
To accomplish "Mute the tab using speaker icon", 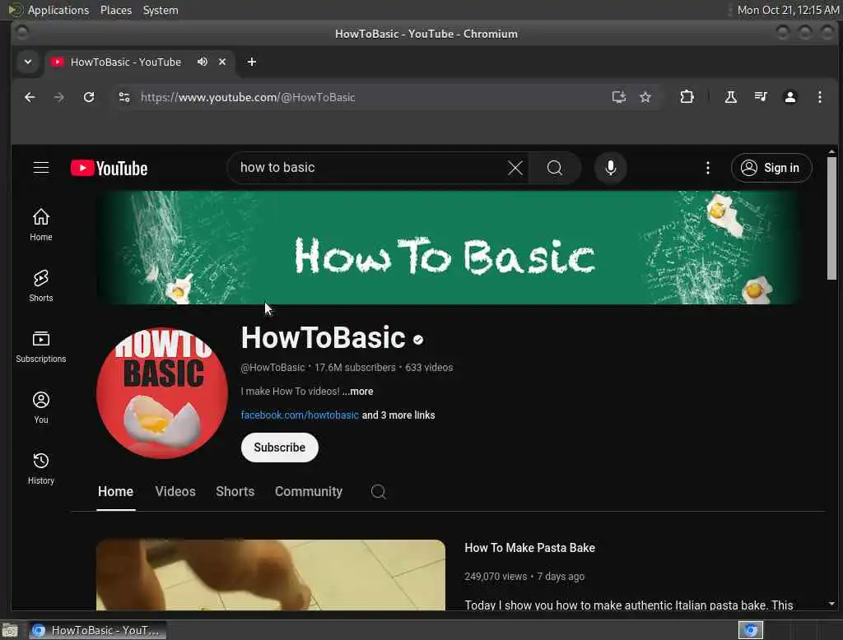I will [203, 62].
